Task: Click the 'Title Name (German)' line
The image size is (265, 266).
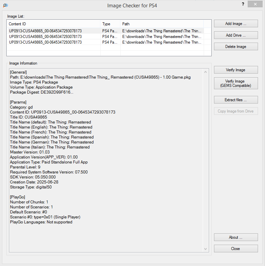Action: tap(52, 142)
